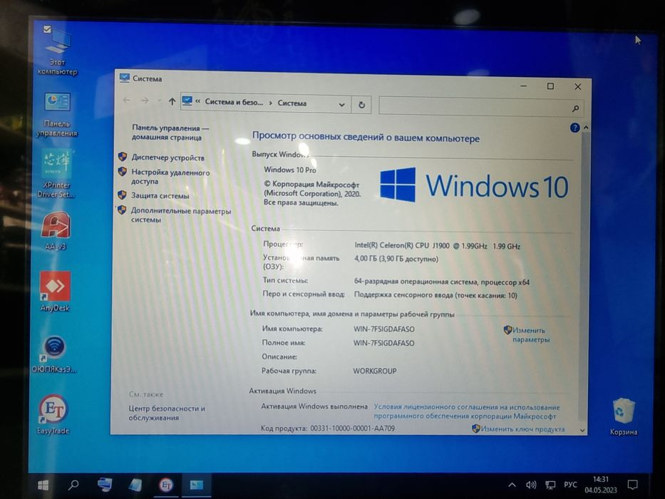Open Защита системы link
Screen dimensions: 665x499
[160, 195]
